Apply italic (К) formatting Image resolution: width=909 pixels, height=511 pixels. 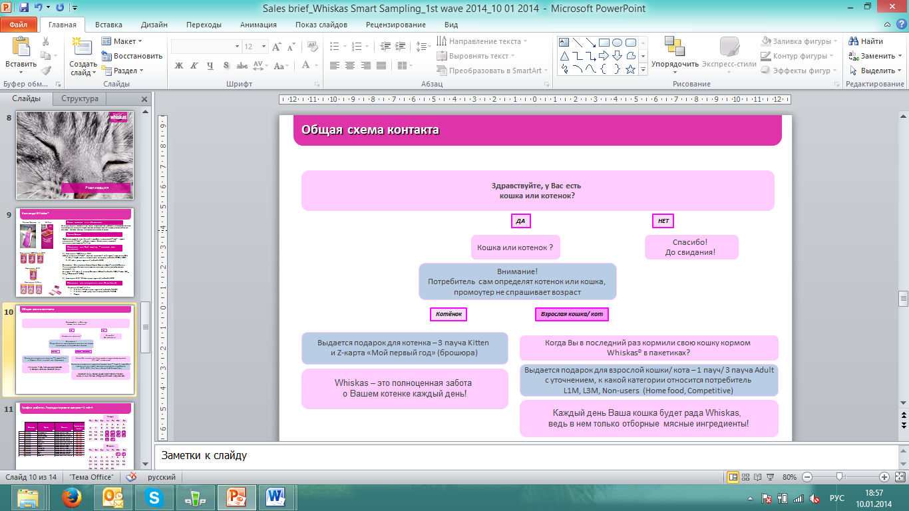194,65
